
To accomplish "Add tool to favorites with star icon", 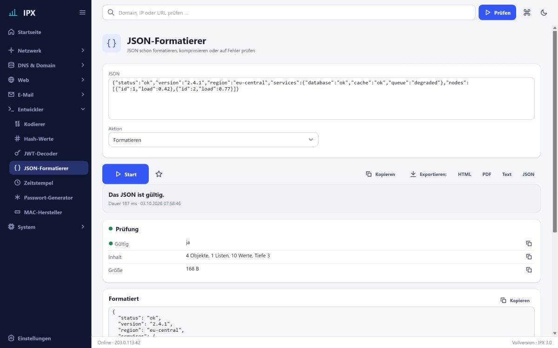I will [159, 174].
